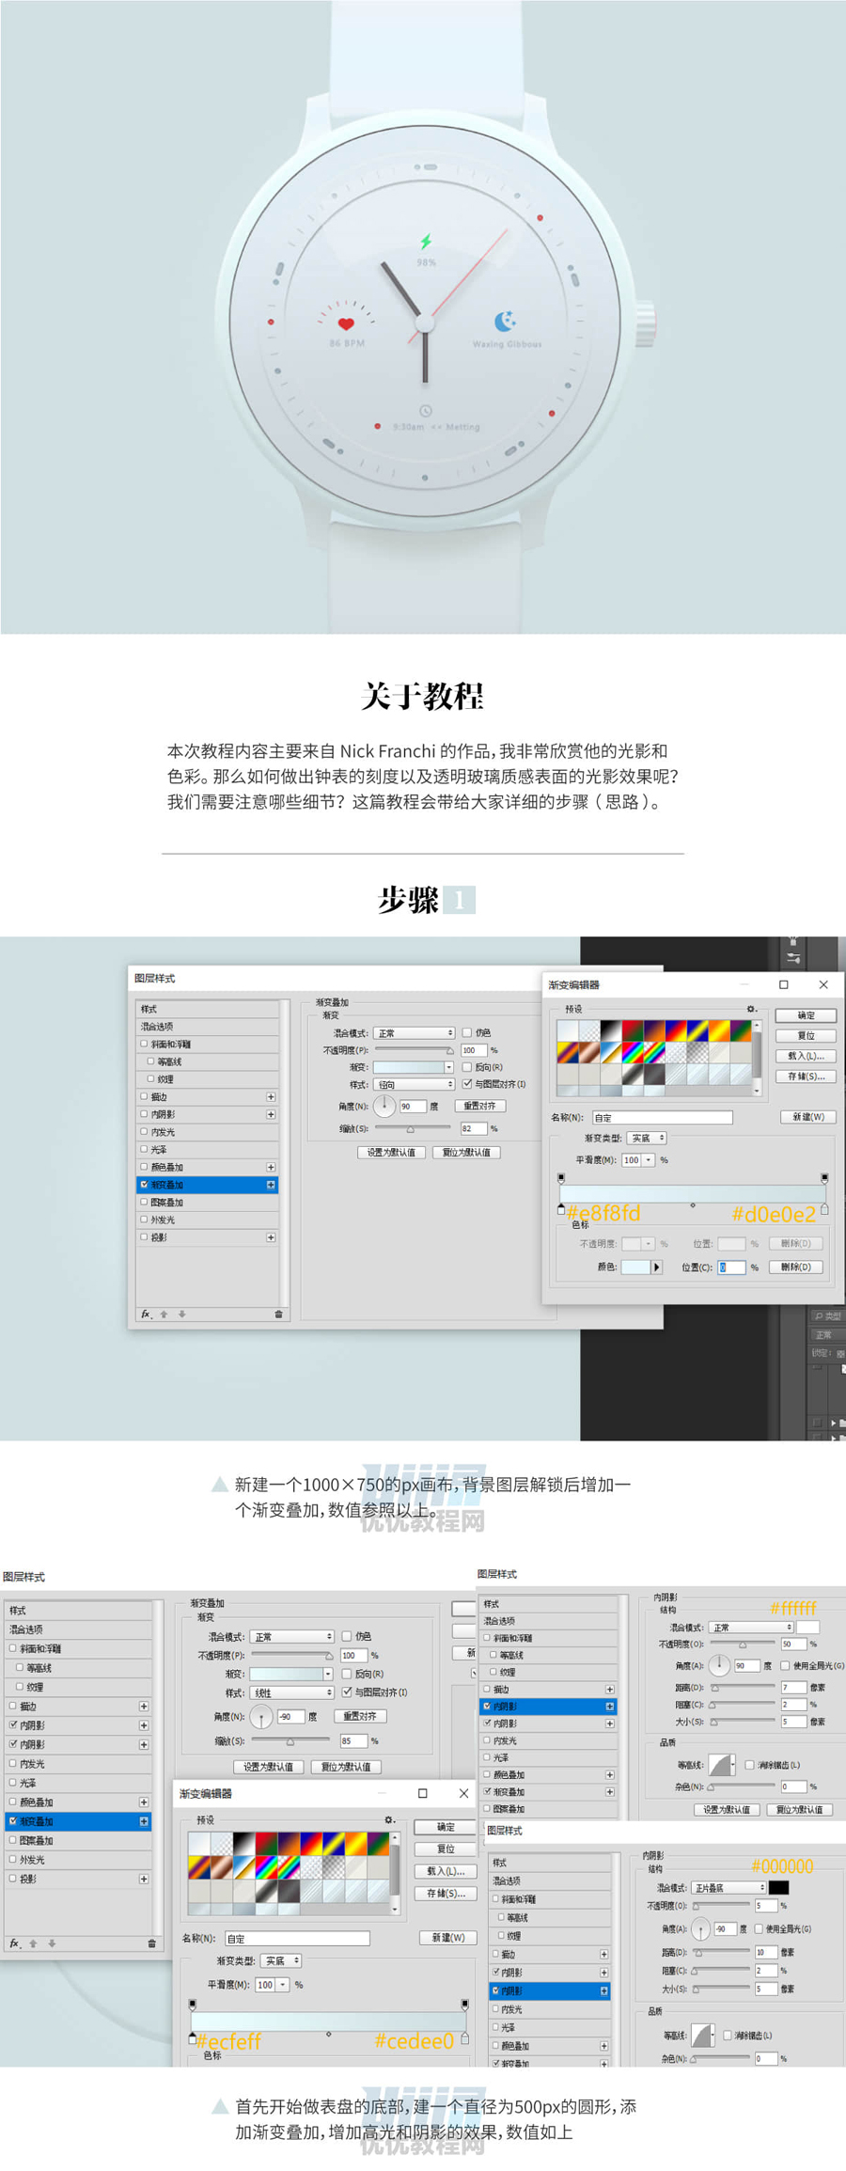Open 渐变类型 实底 dropdown in #e8f8fd editor
Screen dimensions: 846x2171
[647, 1138]
